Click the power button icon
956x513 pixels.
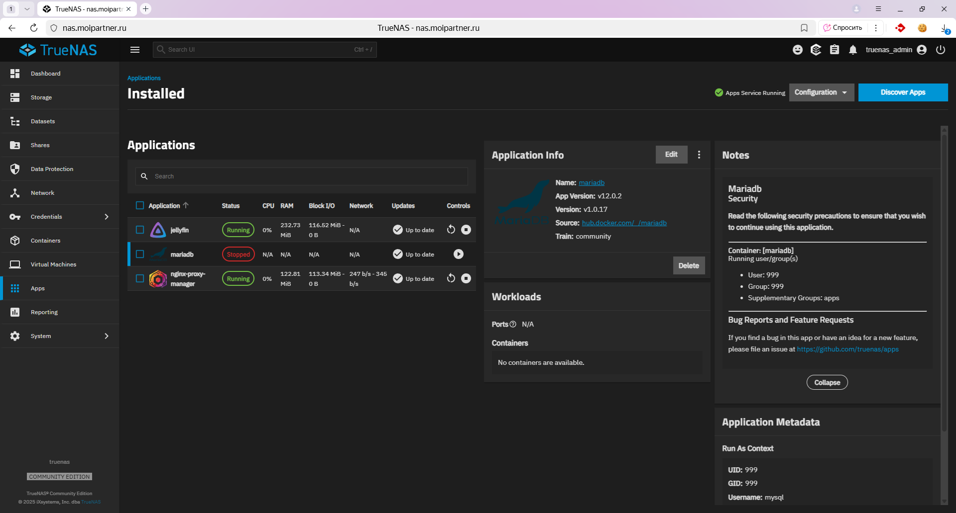coord(940,50)
